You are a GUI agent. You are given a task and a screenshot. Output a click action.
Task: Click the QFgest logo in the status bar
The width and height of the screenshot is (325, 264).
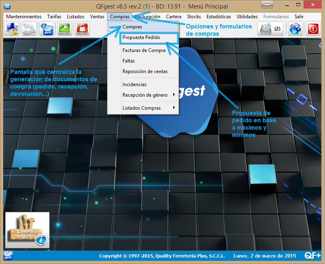[8, 255]
